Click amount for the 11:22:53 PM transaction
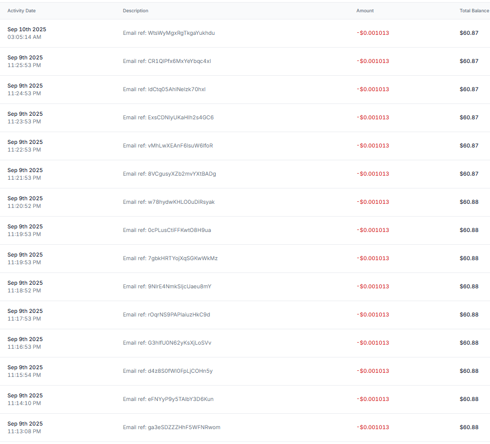490x444 pixels. 373,146
